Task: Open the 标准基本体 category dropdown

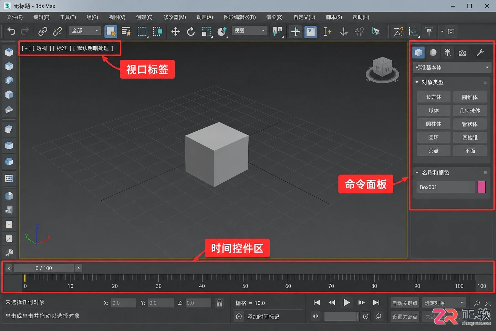Action: [452, 67]
